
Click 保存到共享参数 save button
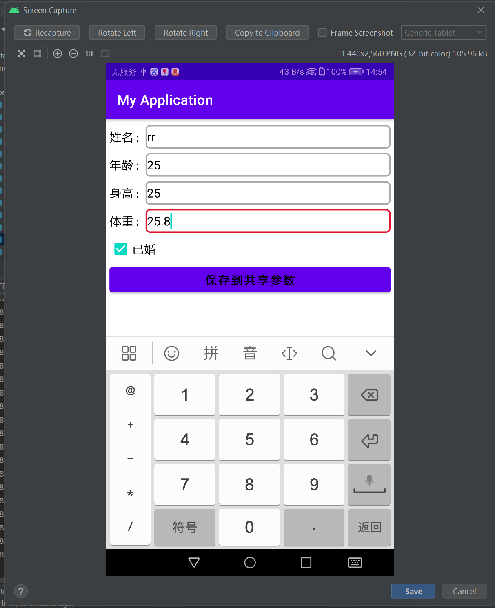point(250,280)
